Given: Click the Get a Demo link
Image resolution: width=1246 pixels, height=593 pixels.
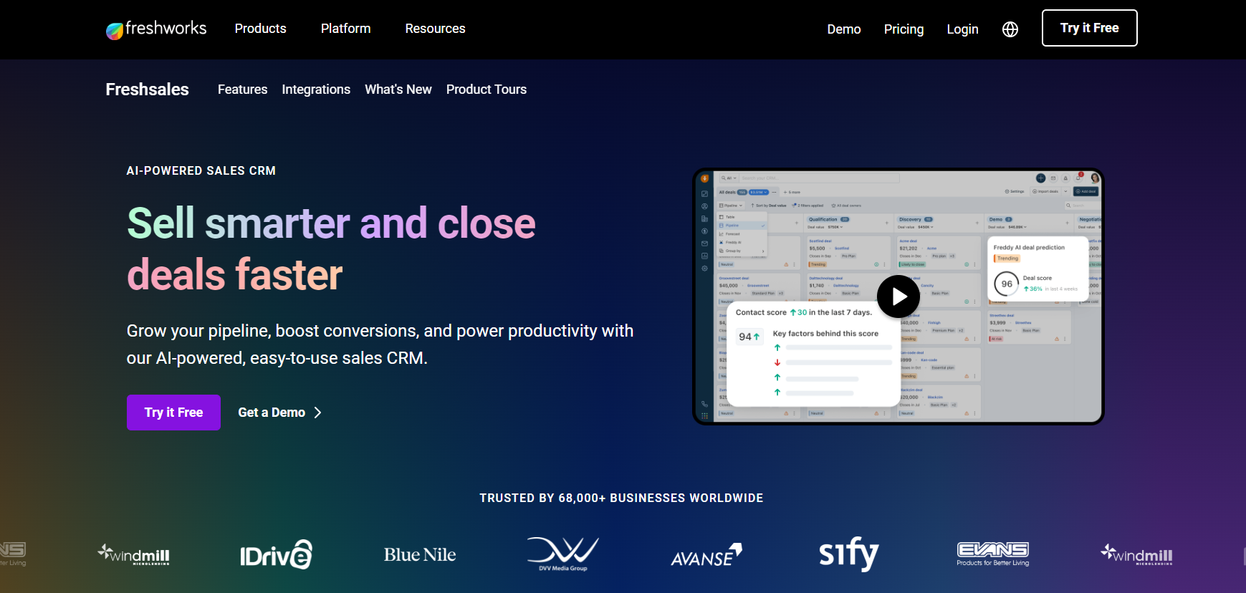Looking at the screenshot, I should [x=280, y=413].
